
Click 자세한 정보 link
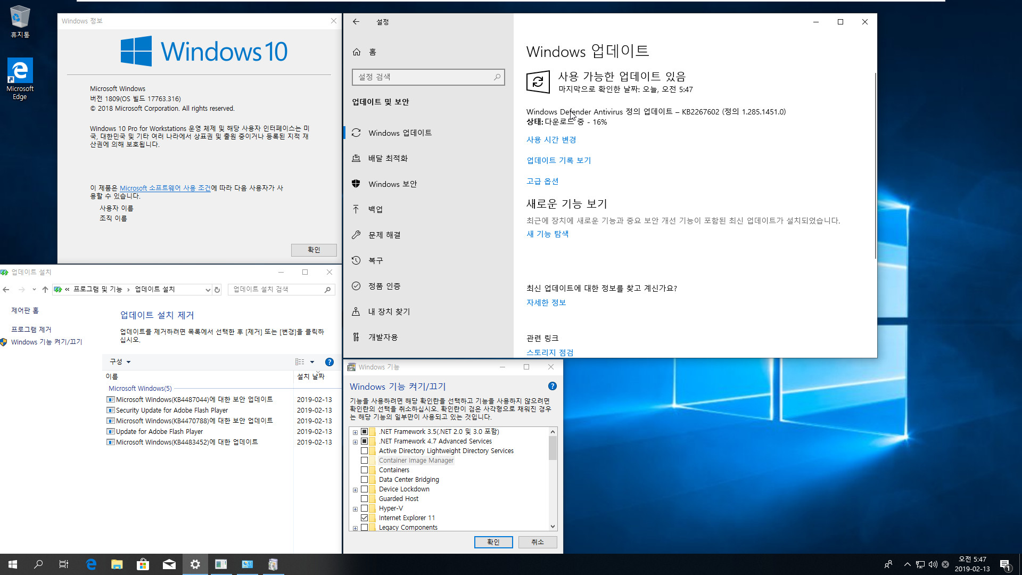point(546,302)
